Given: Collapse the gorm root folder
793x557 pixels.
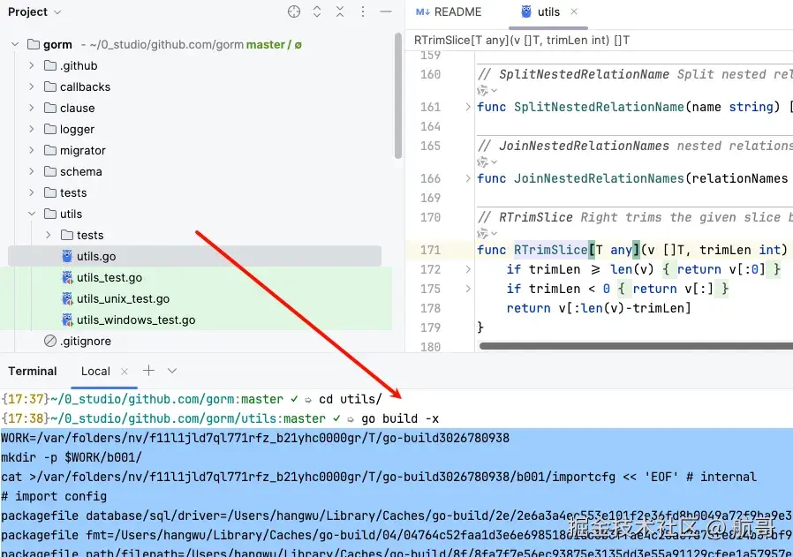Looking at the screenshot, I should 15,44.
